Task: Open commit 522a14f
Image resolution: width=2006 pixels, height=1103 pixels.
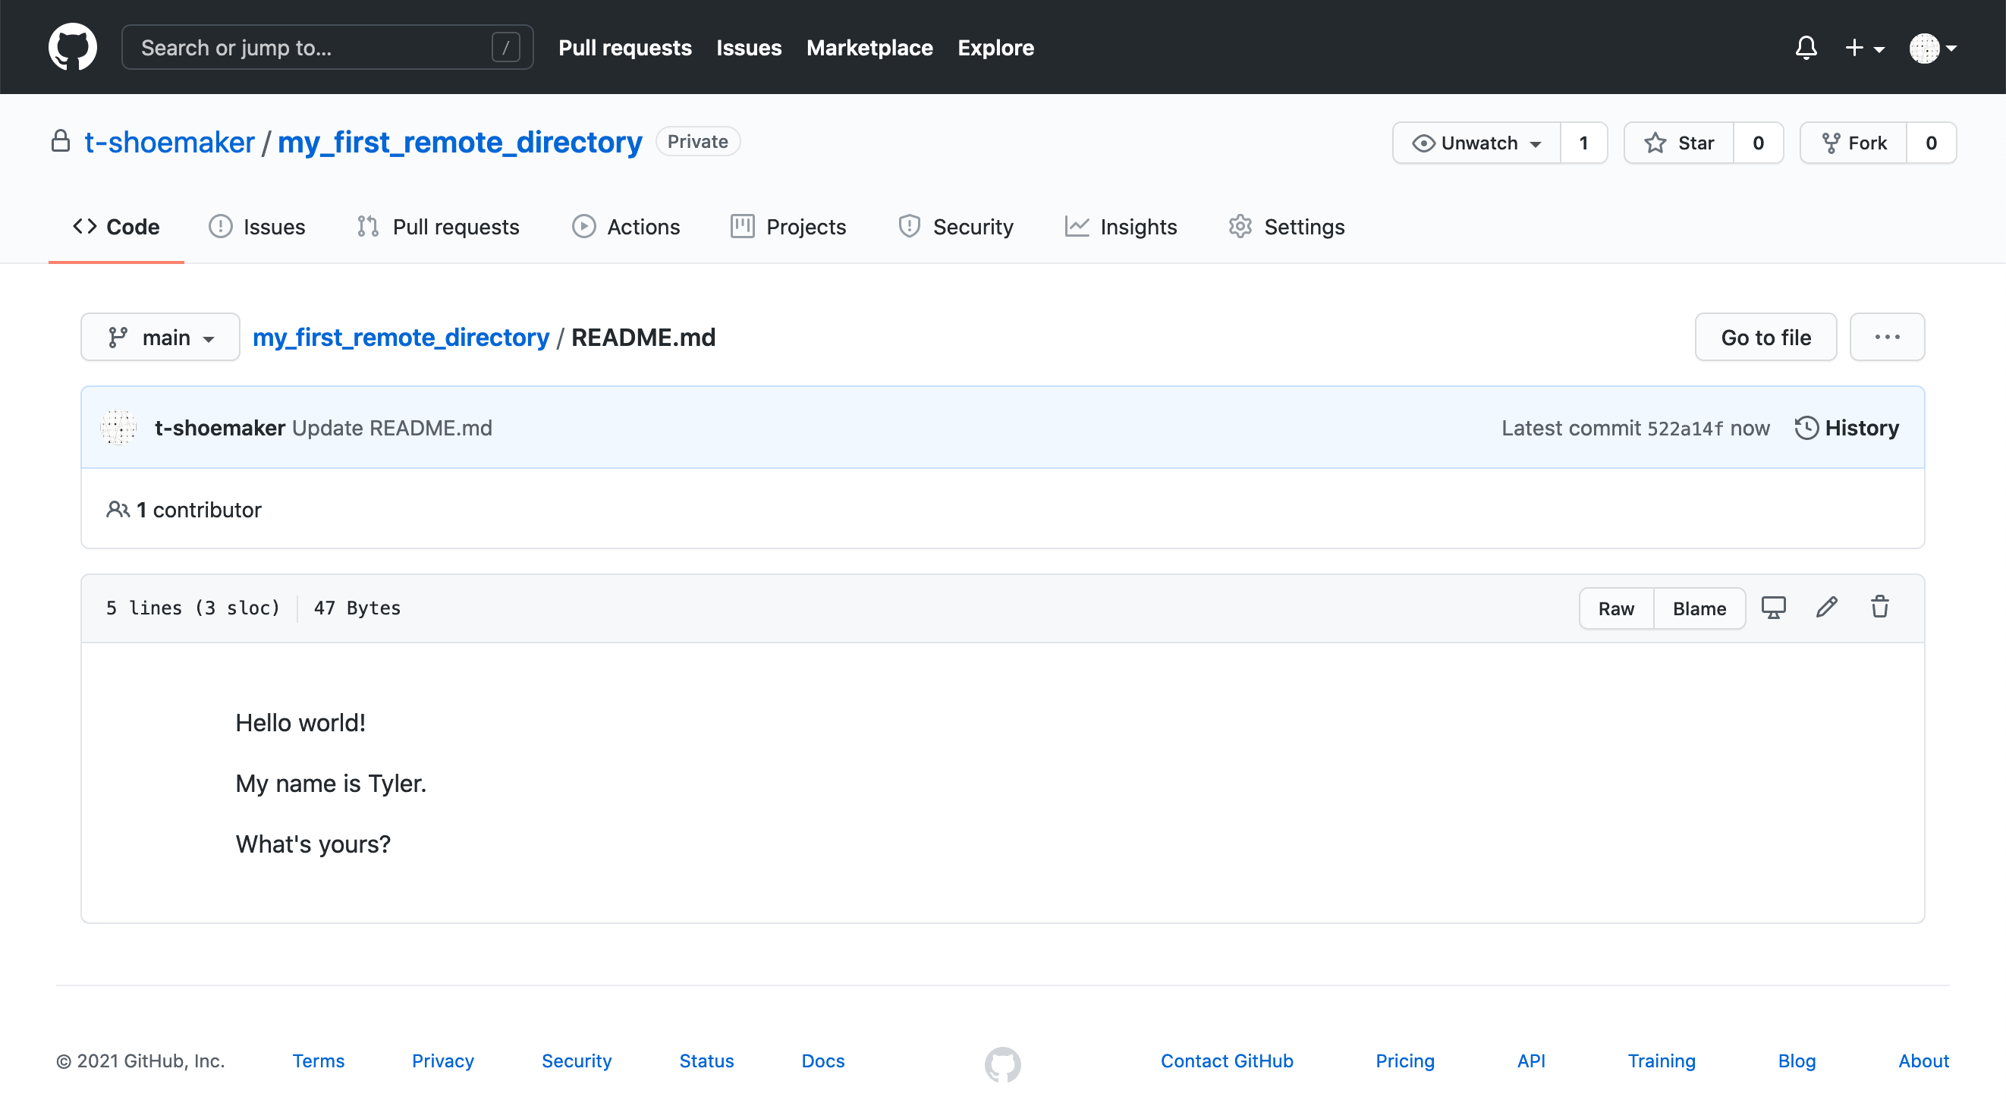Action: point(1685,428)
